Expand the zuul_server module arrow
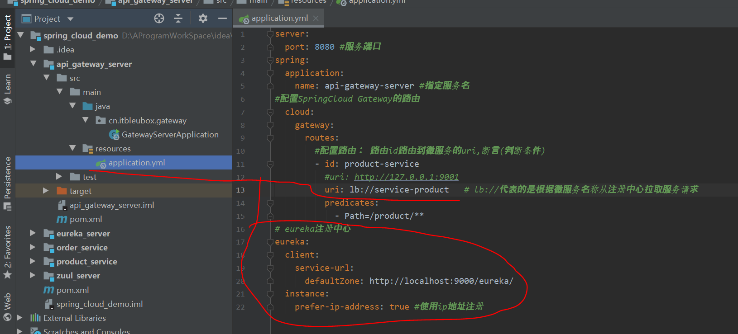Image resolution: width=738 pixels, height=334 pixels. (33, 275)
